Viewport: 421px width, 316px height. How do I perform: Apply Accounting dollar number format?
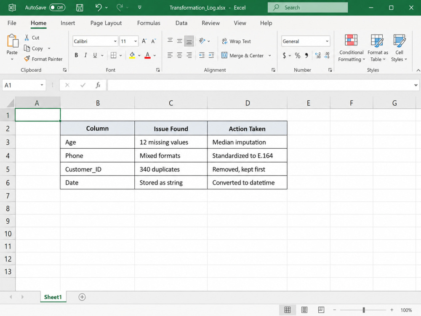[284, 56]
